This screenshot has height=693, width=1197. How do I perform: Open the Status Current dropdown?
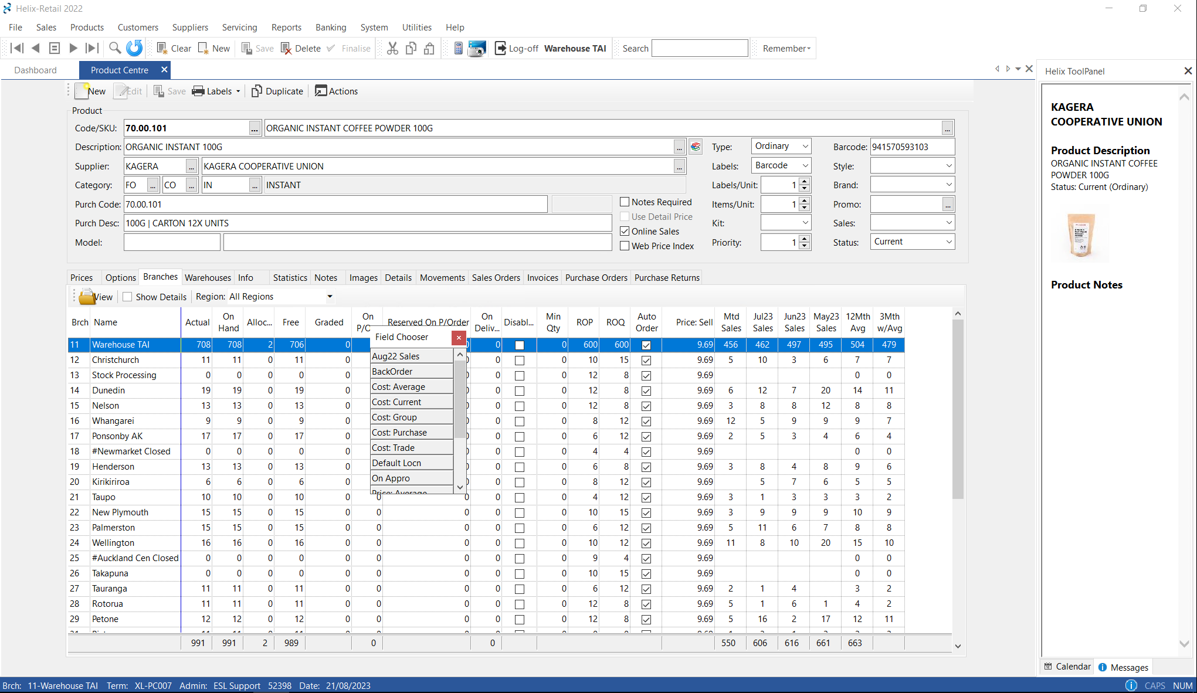[948, 242]
